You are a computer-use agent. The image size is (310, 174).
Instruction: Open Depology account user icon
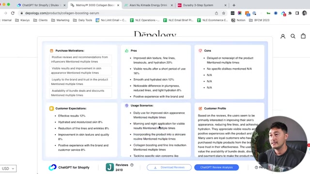click(283, 36)
